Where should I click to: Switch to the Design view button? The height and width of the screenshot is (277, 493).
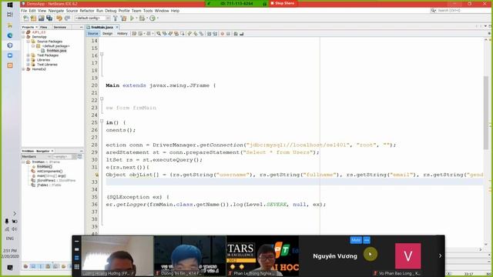tap(107, 34)
